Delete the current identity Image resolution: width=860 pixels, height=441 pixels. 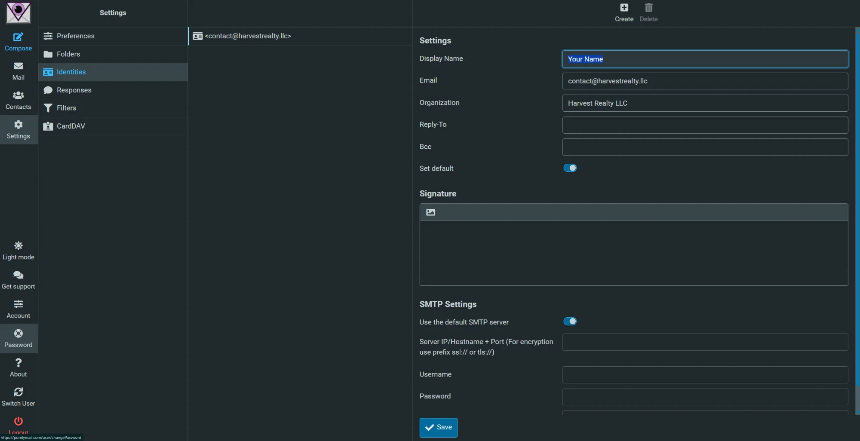point(648,12)
